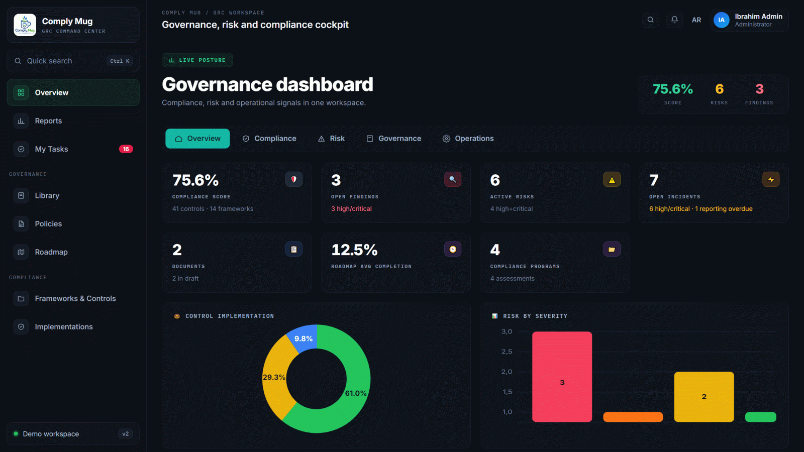Click the Demo workspace selector

(x=73, y=434)
